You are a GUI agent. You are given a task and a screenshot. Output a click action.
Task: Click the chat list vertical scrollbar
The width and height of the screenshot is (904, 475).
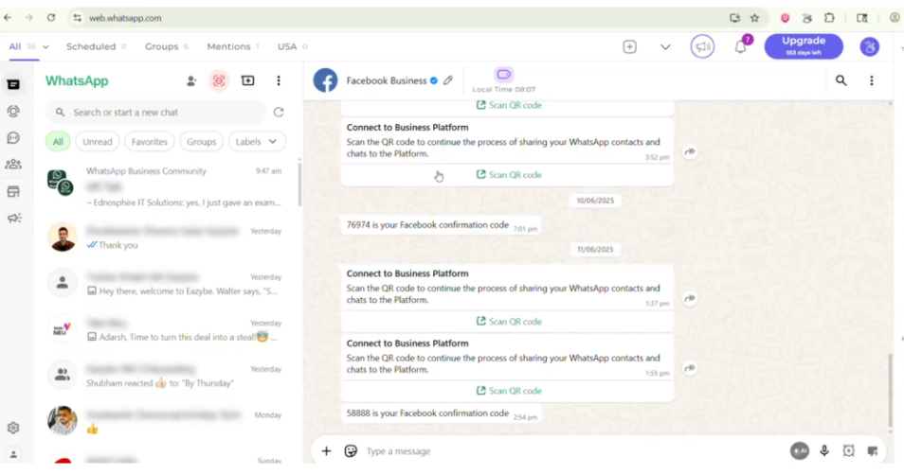point(299,185)
